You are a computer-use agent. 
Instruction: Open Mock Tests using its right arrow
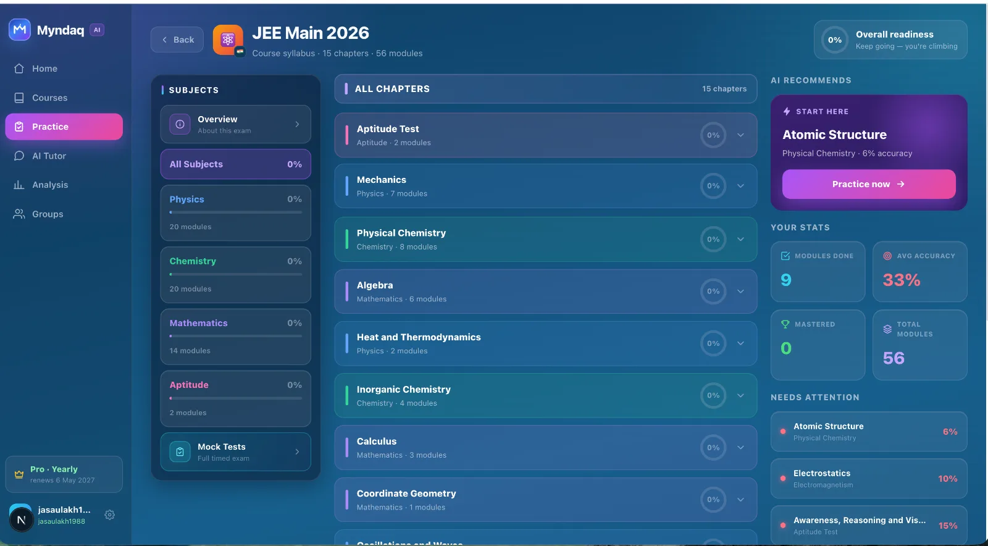coord(297,451)
